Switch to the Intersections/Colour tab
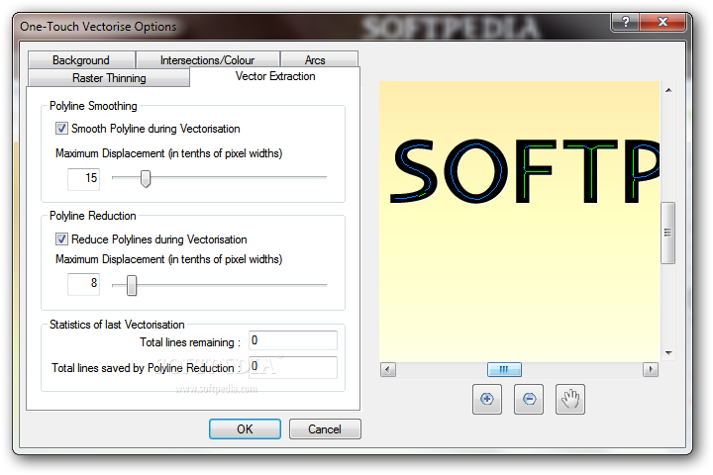 pyautogui.click(x=207, y=60)
